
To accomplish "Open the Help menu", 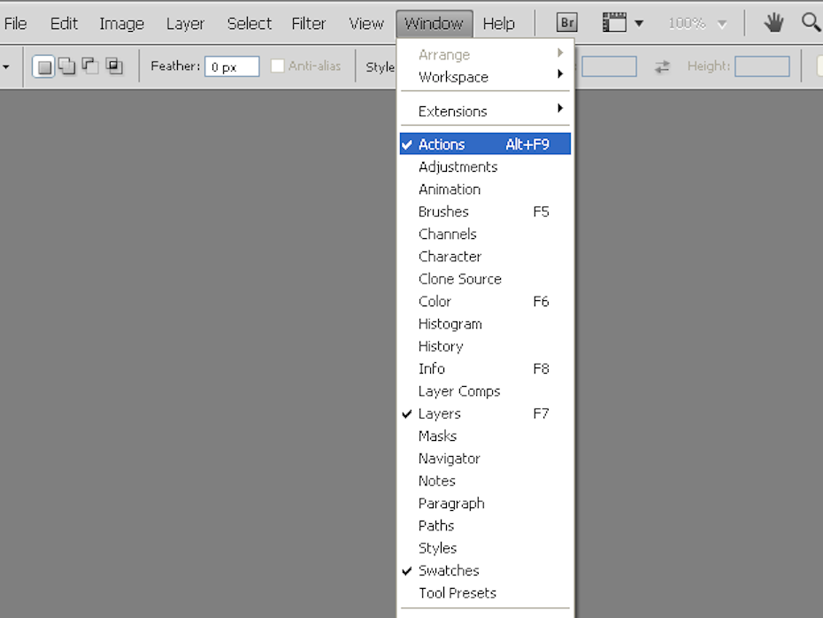I will [x=499, y=23].
